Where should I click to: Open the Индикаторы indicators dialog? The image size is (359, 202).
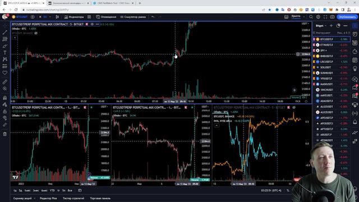(x=74, y=17)
